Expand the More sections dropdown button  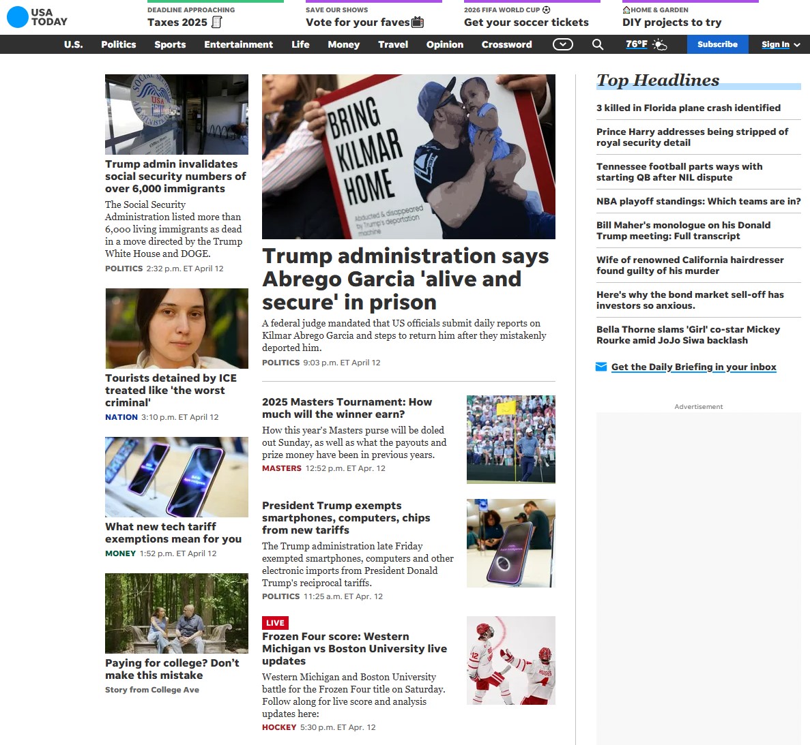[563, 44]
